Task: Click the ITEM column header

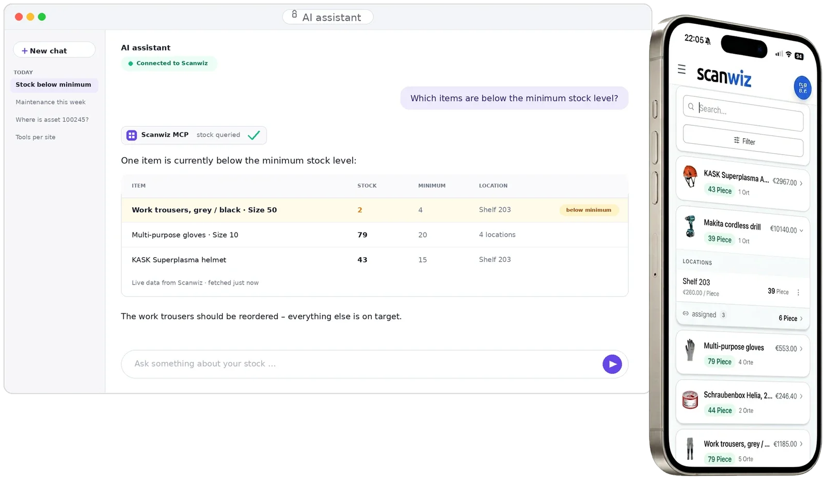Action: 138,186
